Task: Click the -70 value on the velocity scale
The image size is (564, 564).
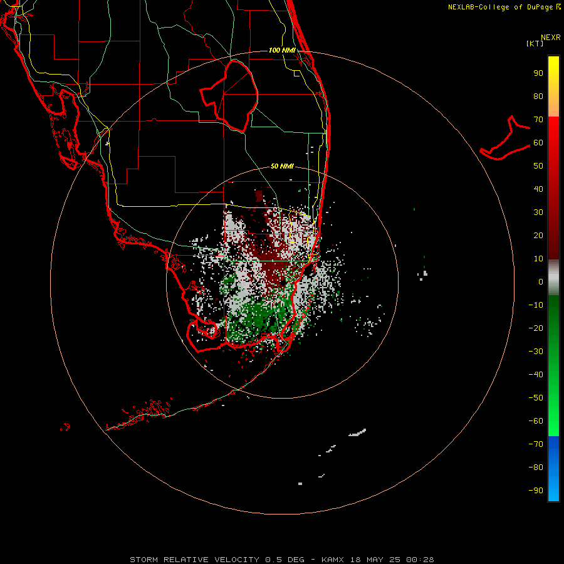Action: pos(536,444)
